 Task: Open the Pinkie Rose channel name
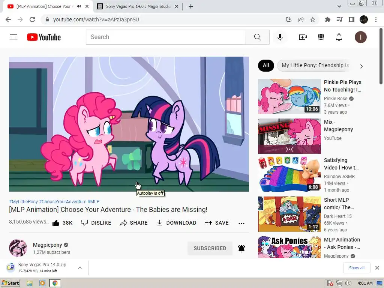pyautogui.click(x=336, y=99)
